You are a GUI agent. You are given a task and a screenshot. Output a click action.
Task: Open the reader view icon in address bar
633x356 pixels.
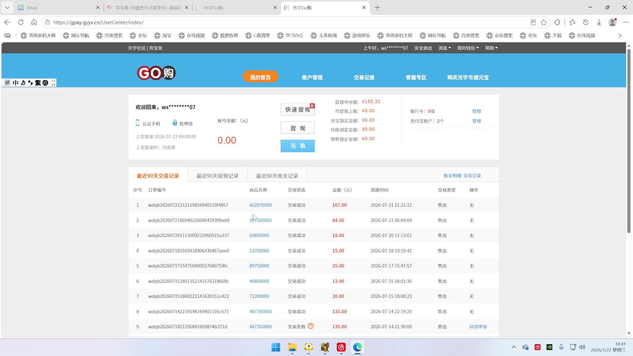click(x=533, y=22)
